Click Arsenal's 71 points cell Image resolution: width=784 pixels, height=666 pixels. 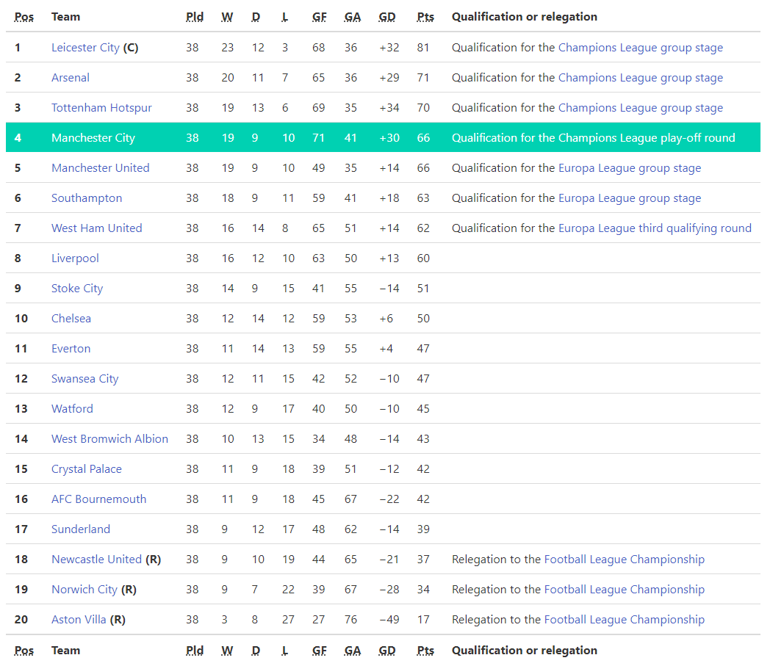[x=423, y=77]
